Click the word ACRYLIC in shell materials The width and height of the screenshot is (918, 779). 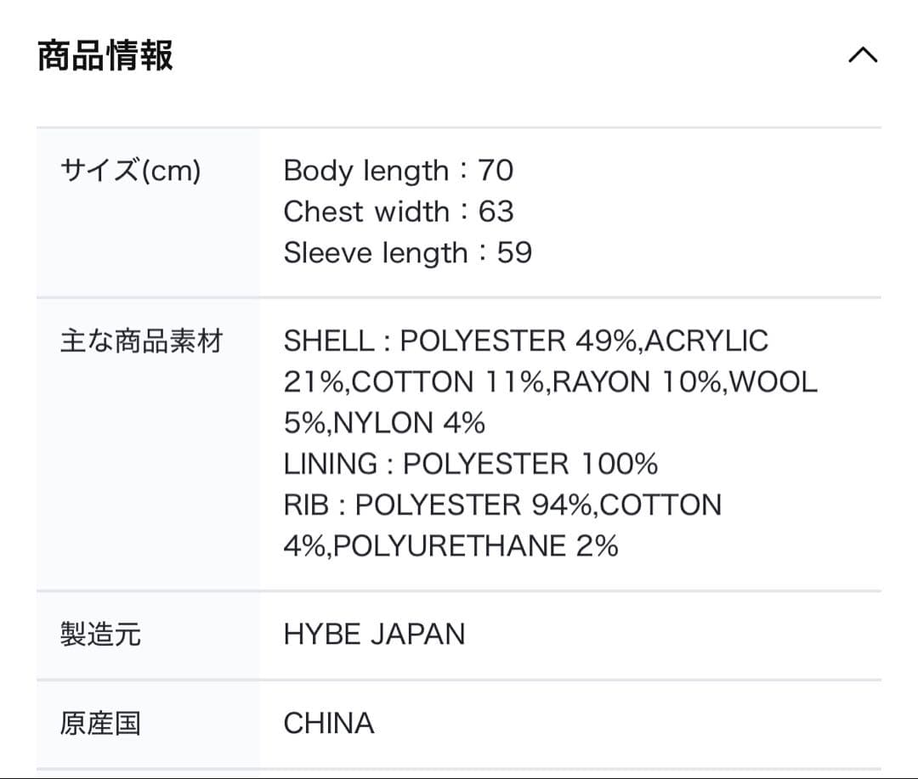706,342
